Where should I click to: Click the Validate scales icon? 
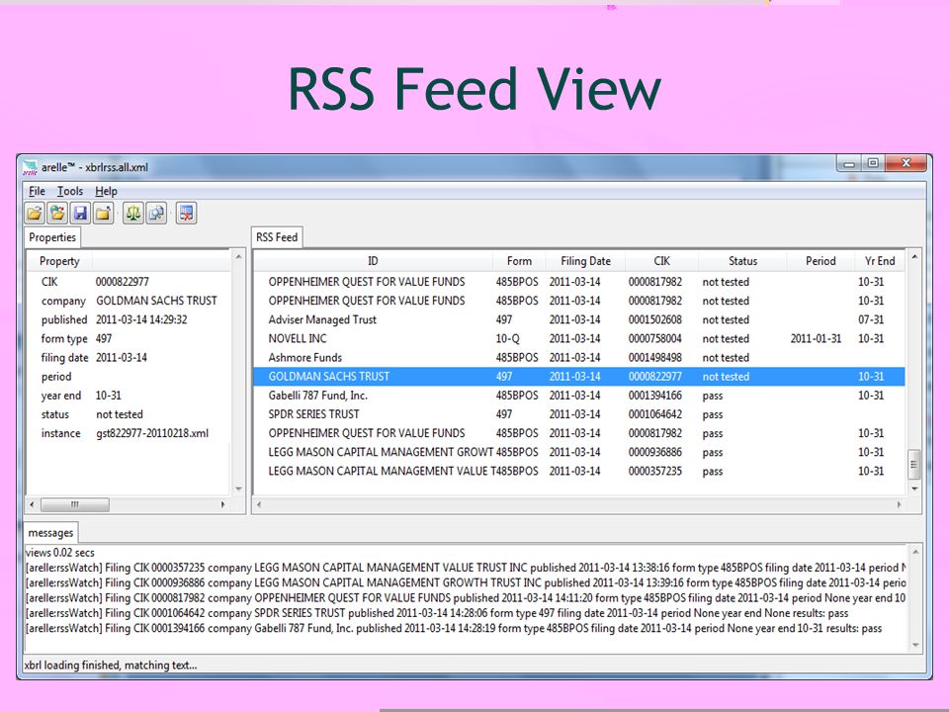(133, 214)
